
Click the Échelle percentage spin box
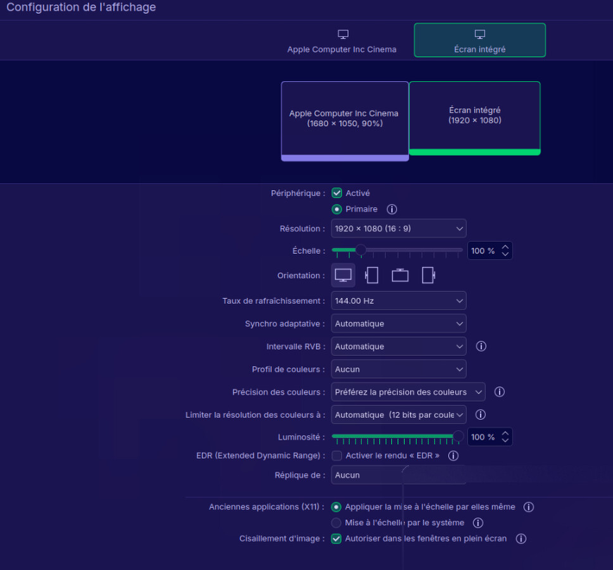point(484,251)
